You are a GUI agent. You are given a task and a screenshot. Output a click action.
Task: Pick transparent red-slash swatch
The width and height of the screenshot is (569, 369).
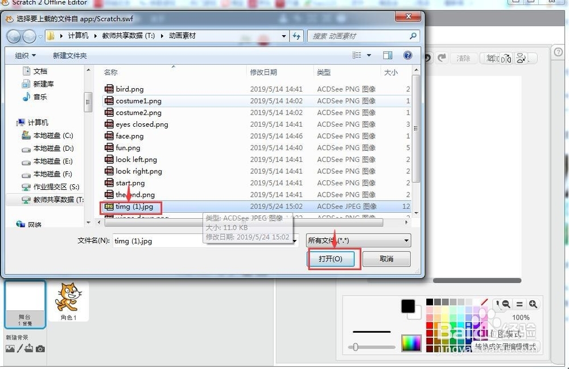point(484,302)
